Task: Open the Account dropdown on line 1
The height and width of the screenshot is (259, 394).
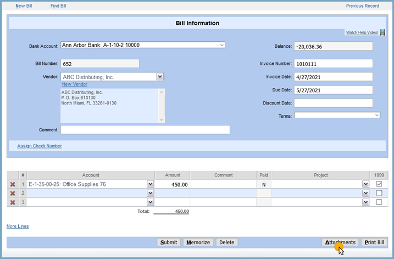Action: coord(150,184)
